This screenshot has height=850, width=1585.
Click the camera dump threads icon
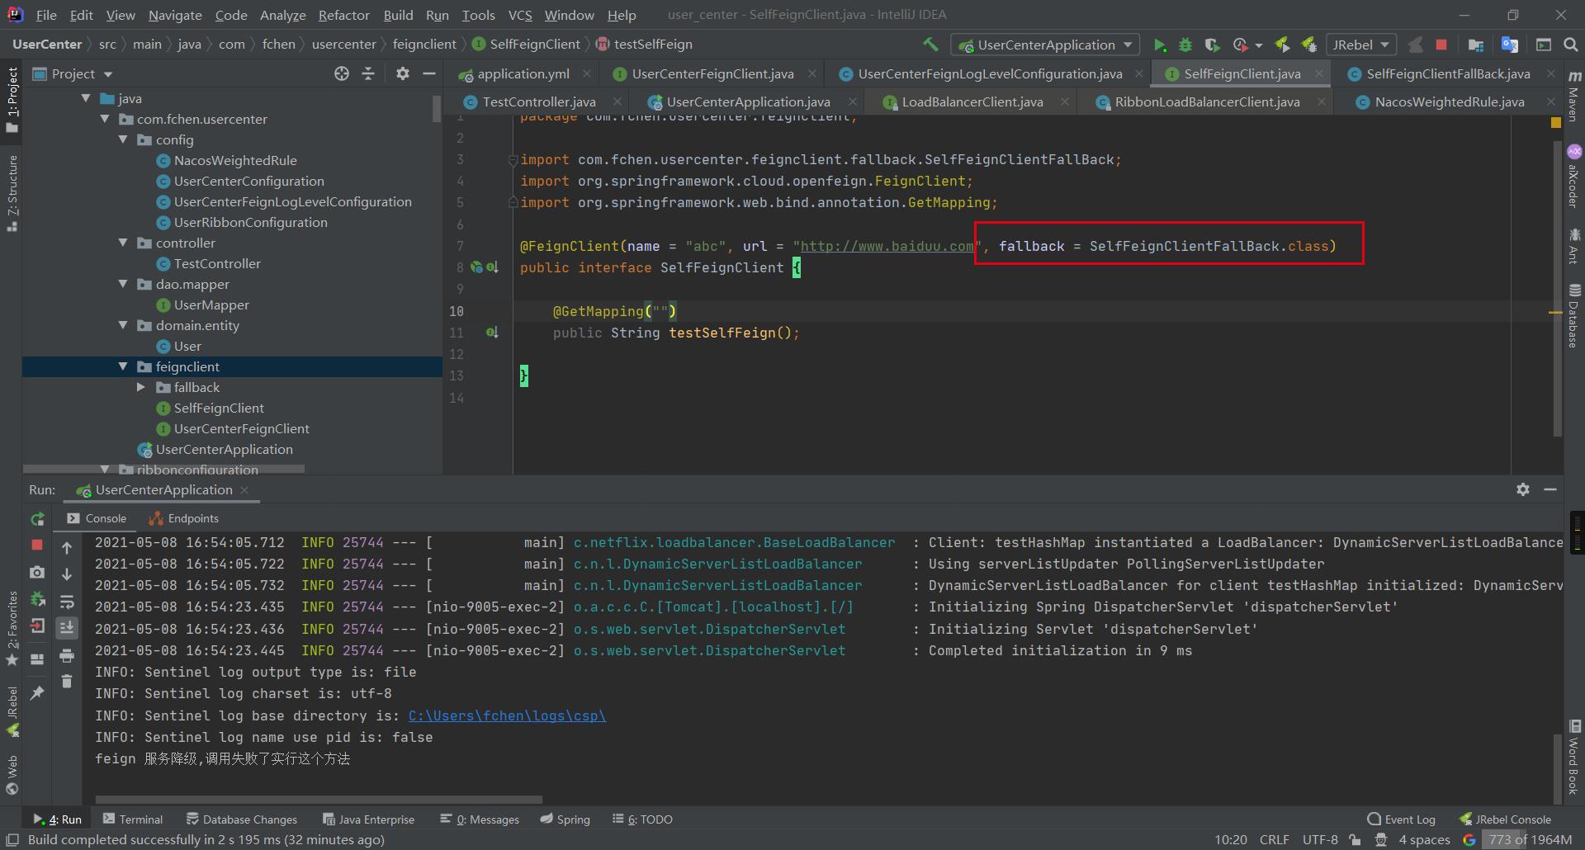(x=37, y=572)
